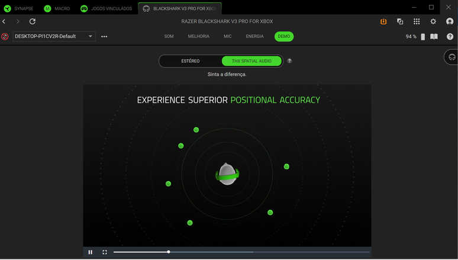
Task: Pause the demo video
Action: pyautogui.click(x=91, y=252)
